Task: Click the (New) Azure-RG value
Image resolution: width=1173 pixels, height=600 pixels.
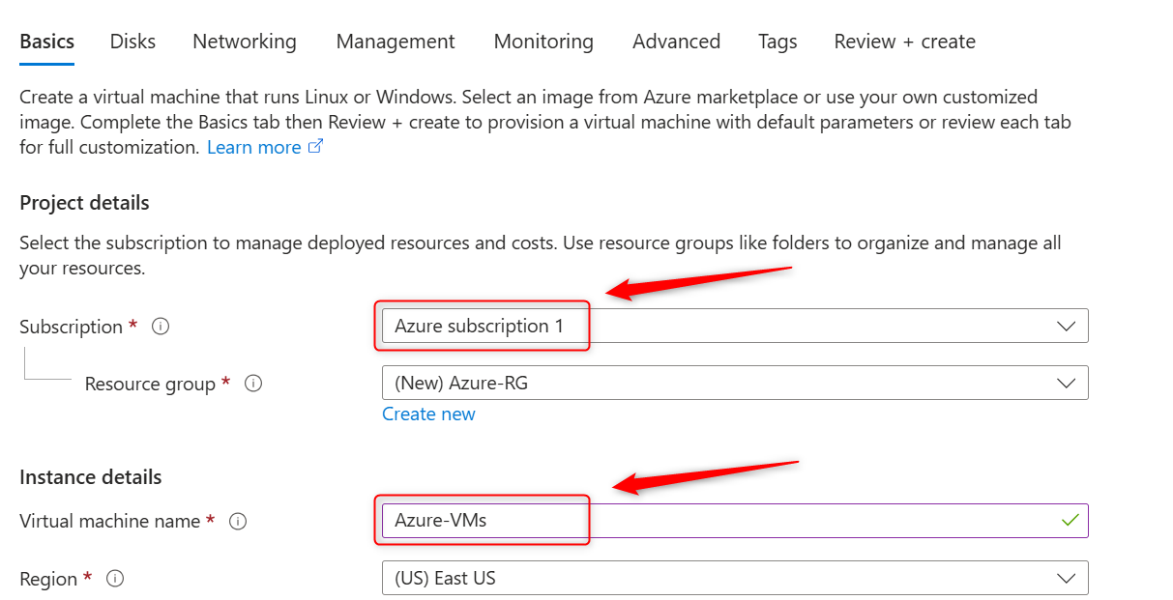Action: (x=461, y=383)
